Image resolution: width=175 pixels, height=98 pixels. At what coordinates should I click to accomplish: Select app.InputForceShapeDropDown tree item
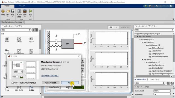(160, 71)
